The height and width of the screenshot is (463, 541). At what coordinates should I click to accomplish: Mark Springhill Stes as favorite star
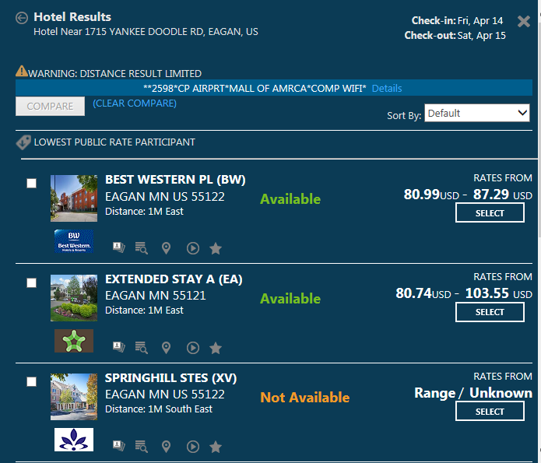[x=216, y=447]
